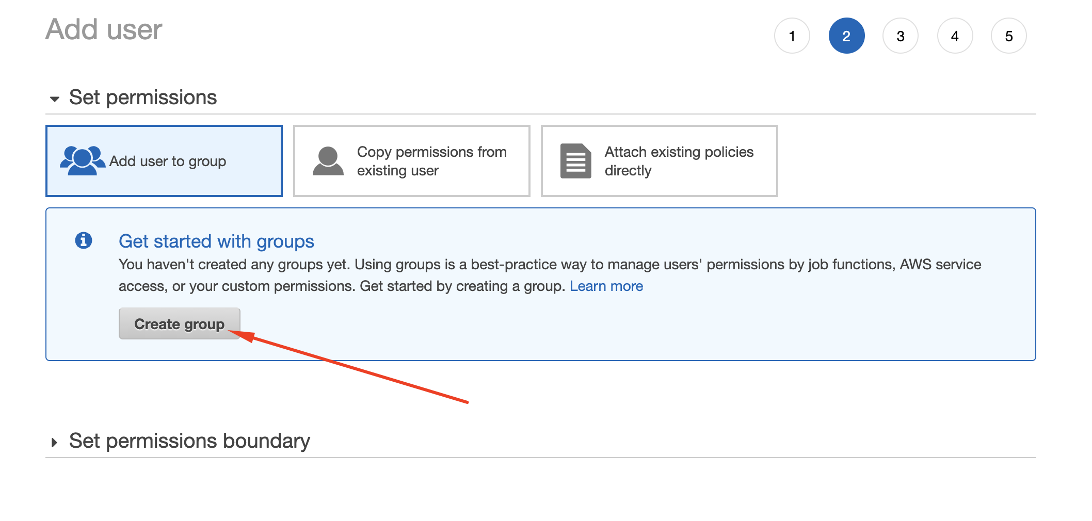The image size is (1092, 521).
Task: Click the group people icon
Action: point(82,160)
